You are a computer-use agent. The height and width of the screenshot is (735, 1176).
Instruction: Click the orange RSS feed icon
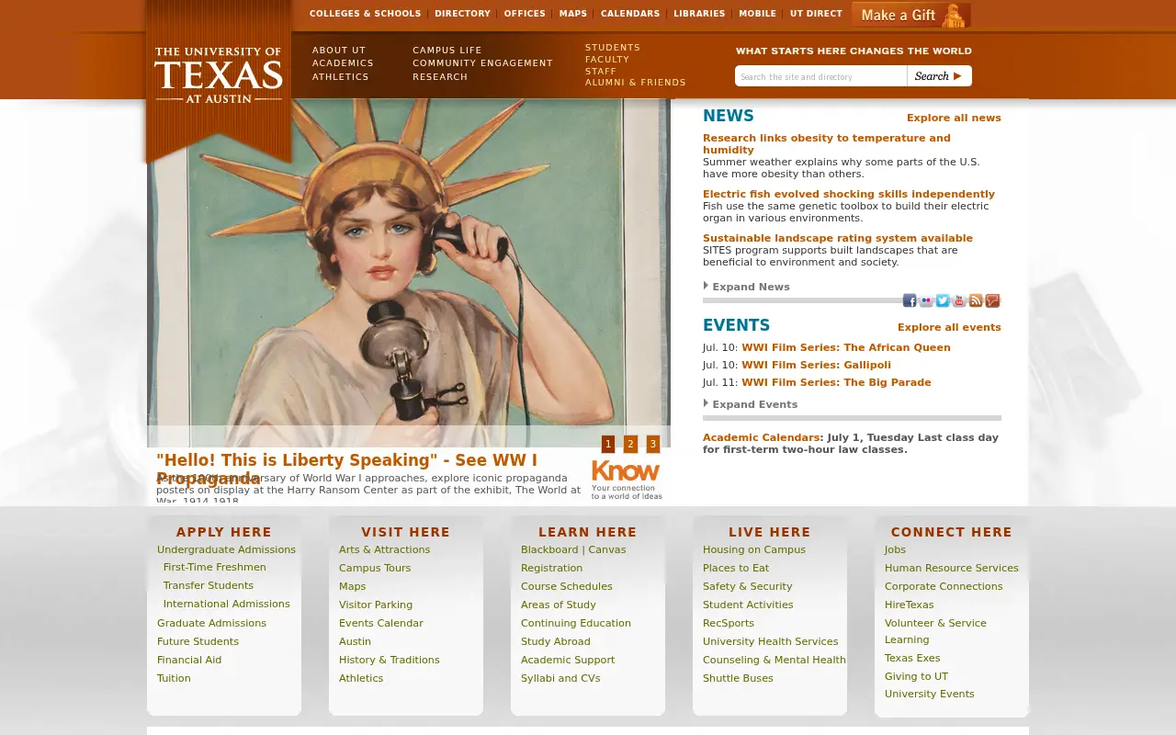click(x=976, y=300)
